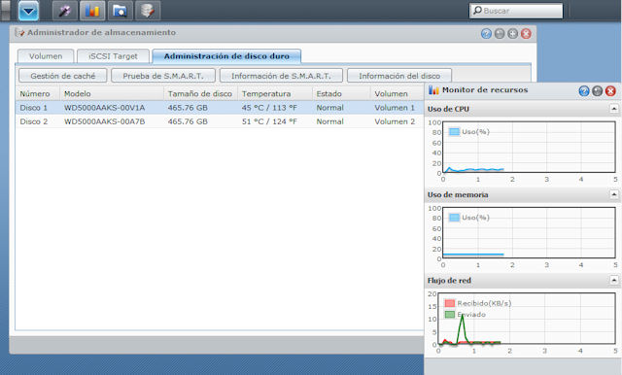
Task: Select the Administración de disco duro tab
Action: [226, 56]
